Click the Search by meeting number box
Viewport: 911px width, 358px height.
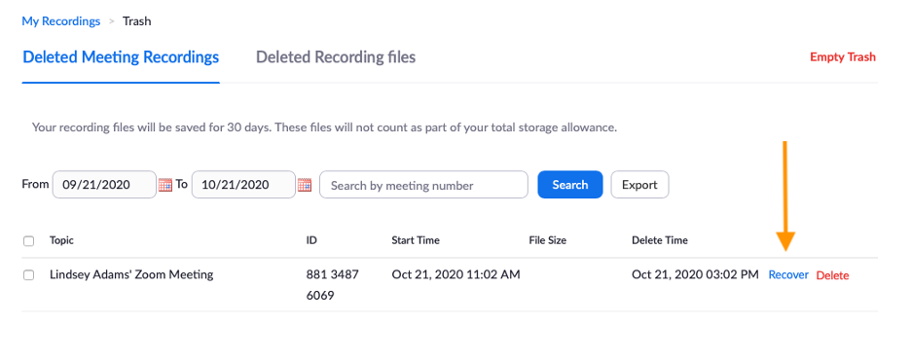(423, 185)
